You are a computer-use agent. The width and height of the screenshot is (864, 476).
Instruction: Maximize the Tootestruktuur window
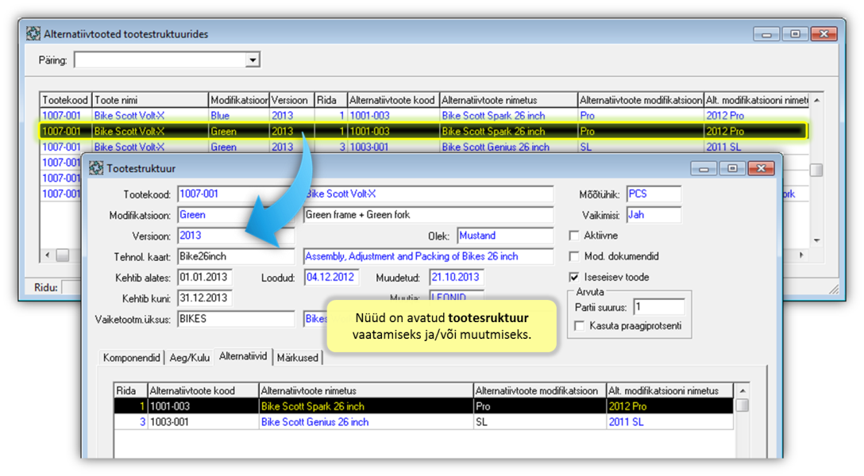coord(732,168)
